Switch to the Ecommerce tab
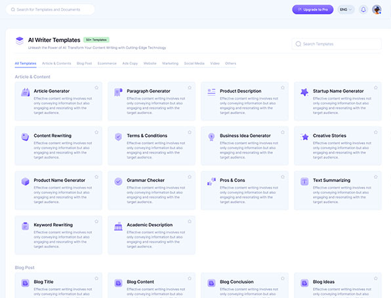The height and width of the screenshot is (298, 391). (x=107, y=64)
